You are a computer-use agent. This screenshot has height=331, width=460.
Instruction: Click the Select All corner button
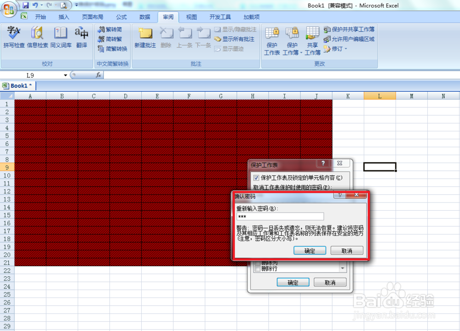coord(7,95)
